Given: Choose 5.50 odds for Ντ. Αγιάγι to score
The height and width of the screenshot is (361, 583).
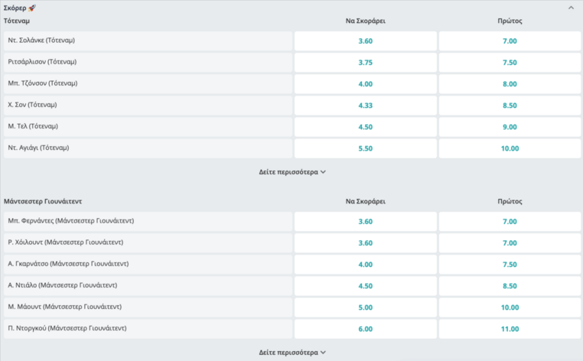Looking at the screenshot, I should 366,148.
